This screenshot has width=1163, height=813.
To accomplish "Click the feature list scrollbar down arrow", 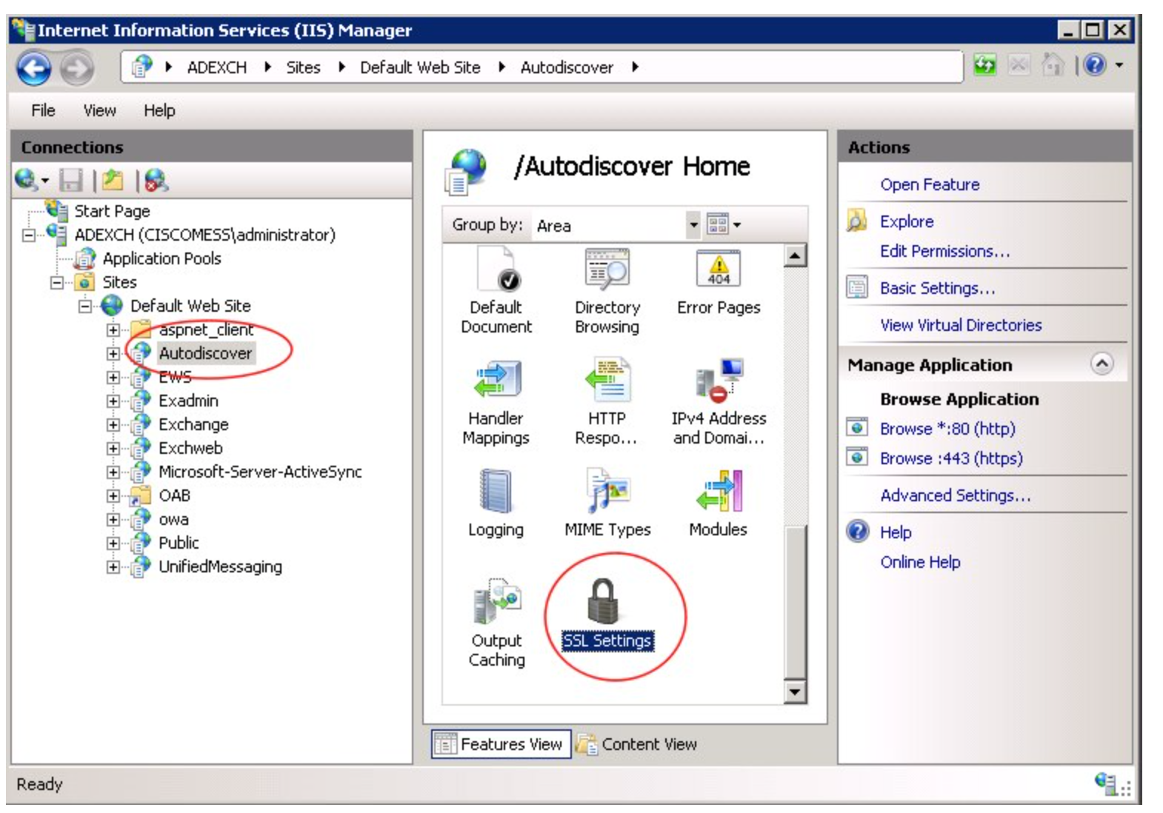I will coord(794,692).
